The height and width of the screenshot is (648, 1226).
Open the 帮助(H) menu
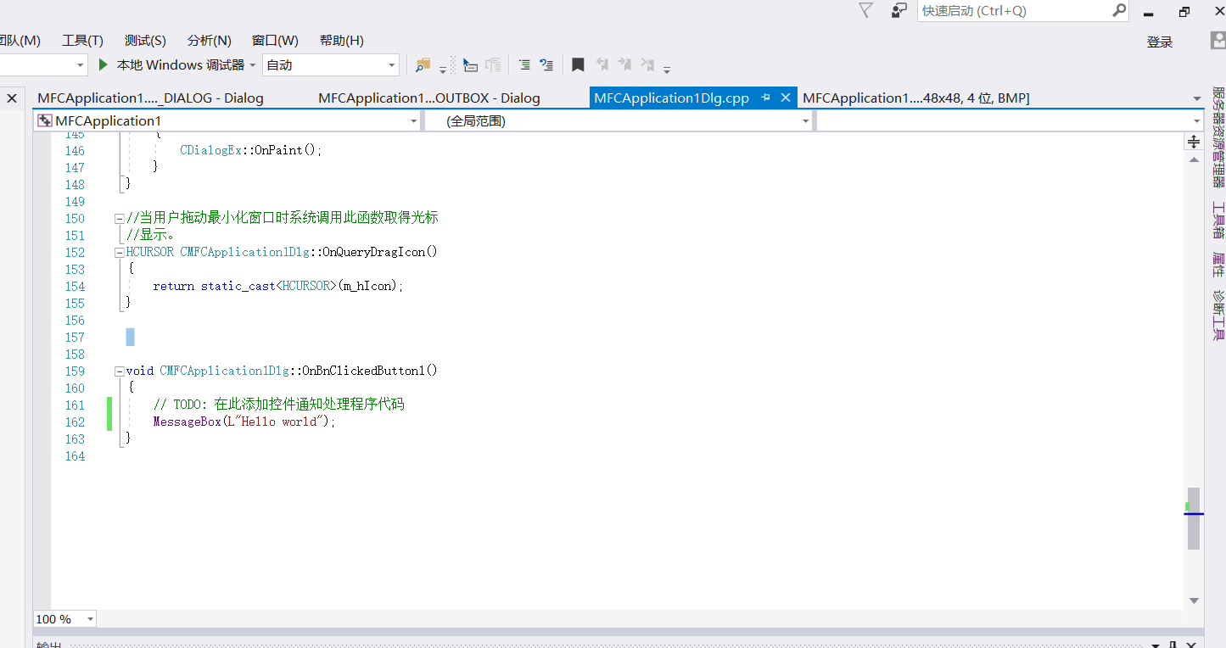coord(341,40)
